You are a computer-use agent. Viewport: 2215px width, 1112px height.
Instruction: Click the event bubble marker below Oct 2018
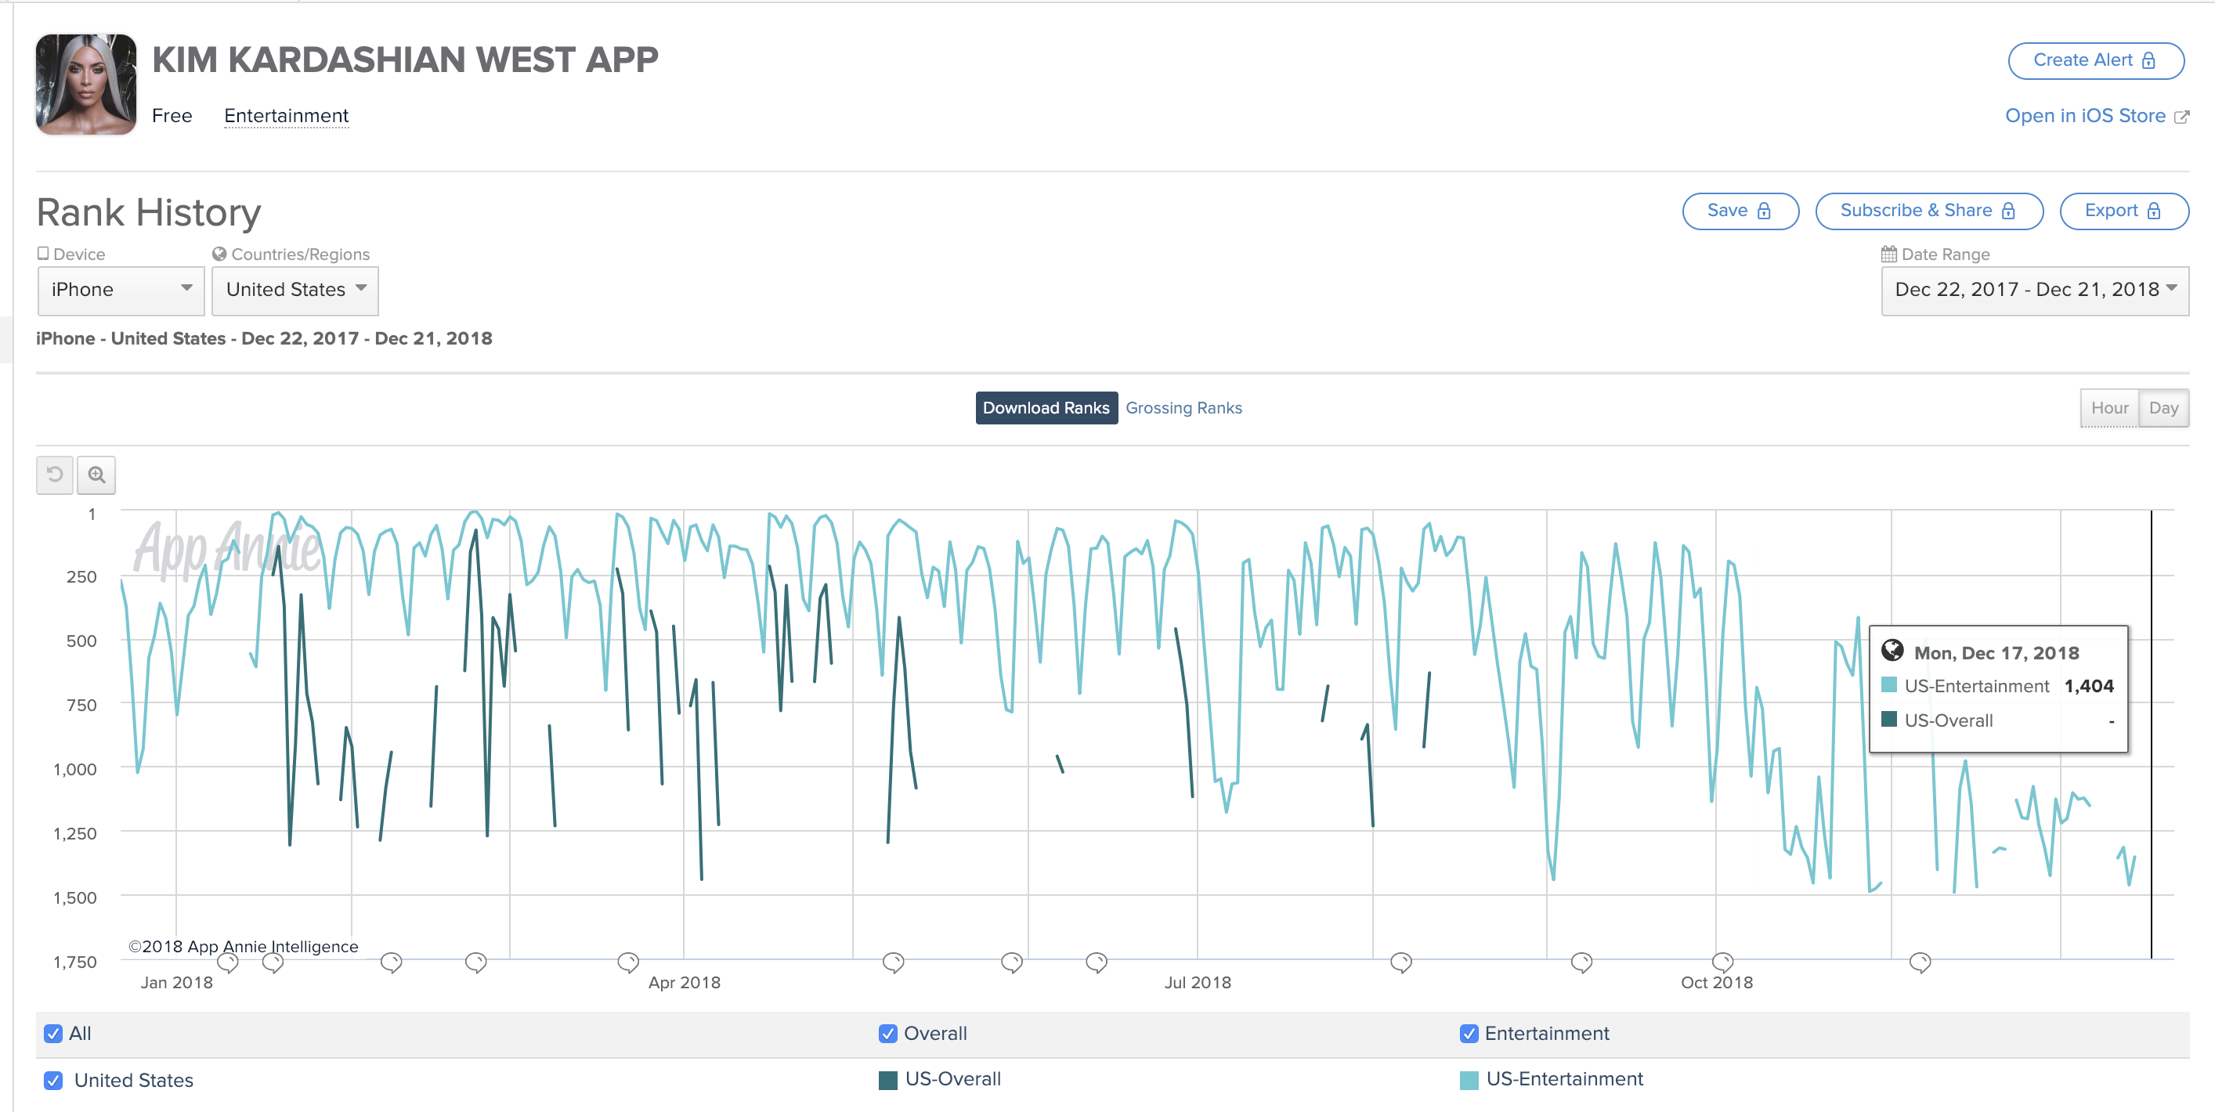point(1722,961)
